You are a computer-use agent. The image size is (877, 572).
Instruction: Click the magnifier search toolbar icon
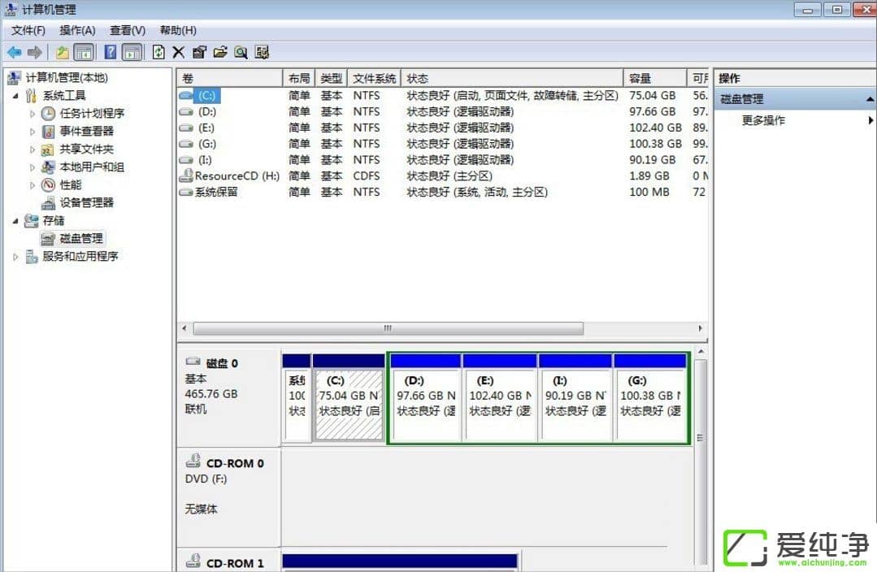coord(241,52)
